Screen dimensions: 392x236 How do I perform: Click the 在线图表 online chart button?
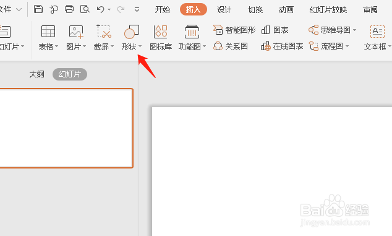click(282, 46)
